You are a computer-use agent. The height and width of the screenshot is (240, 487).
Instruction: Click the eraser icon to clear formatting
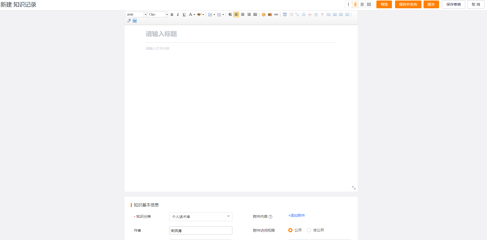(x=128, y=21)
